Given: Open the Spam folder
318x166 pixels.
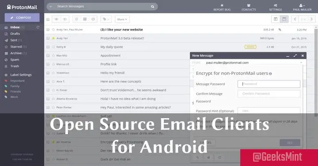Looking at the screenshot, I should 15,60.
